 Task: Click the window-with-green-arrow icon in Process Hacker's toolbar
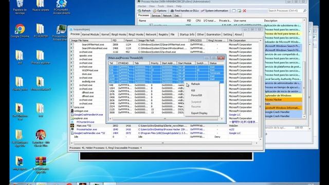click(239, 11)
